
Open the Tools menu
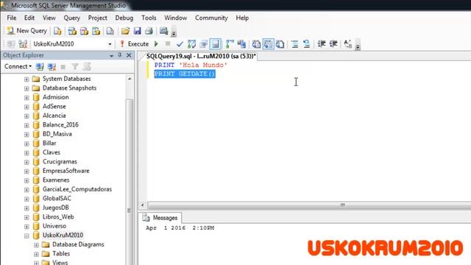149,18
